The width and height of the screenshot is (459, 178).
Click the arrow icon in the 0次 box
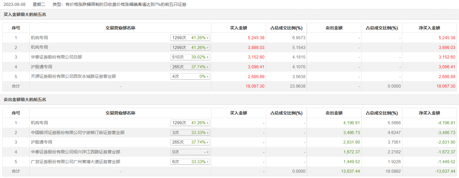pos(208,152)
